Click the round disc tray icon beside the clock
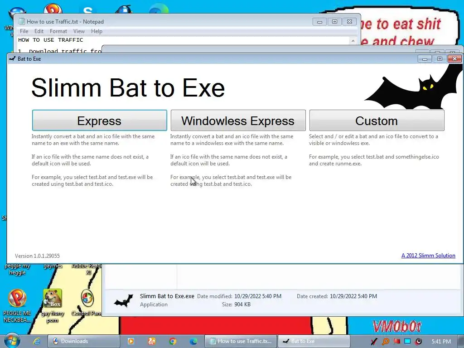Screen dimensions: 464x348 419,341
